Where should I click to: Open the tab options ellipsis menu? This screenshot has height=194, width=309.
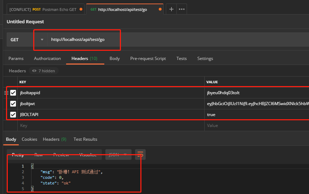coord(182,9)
